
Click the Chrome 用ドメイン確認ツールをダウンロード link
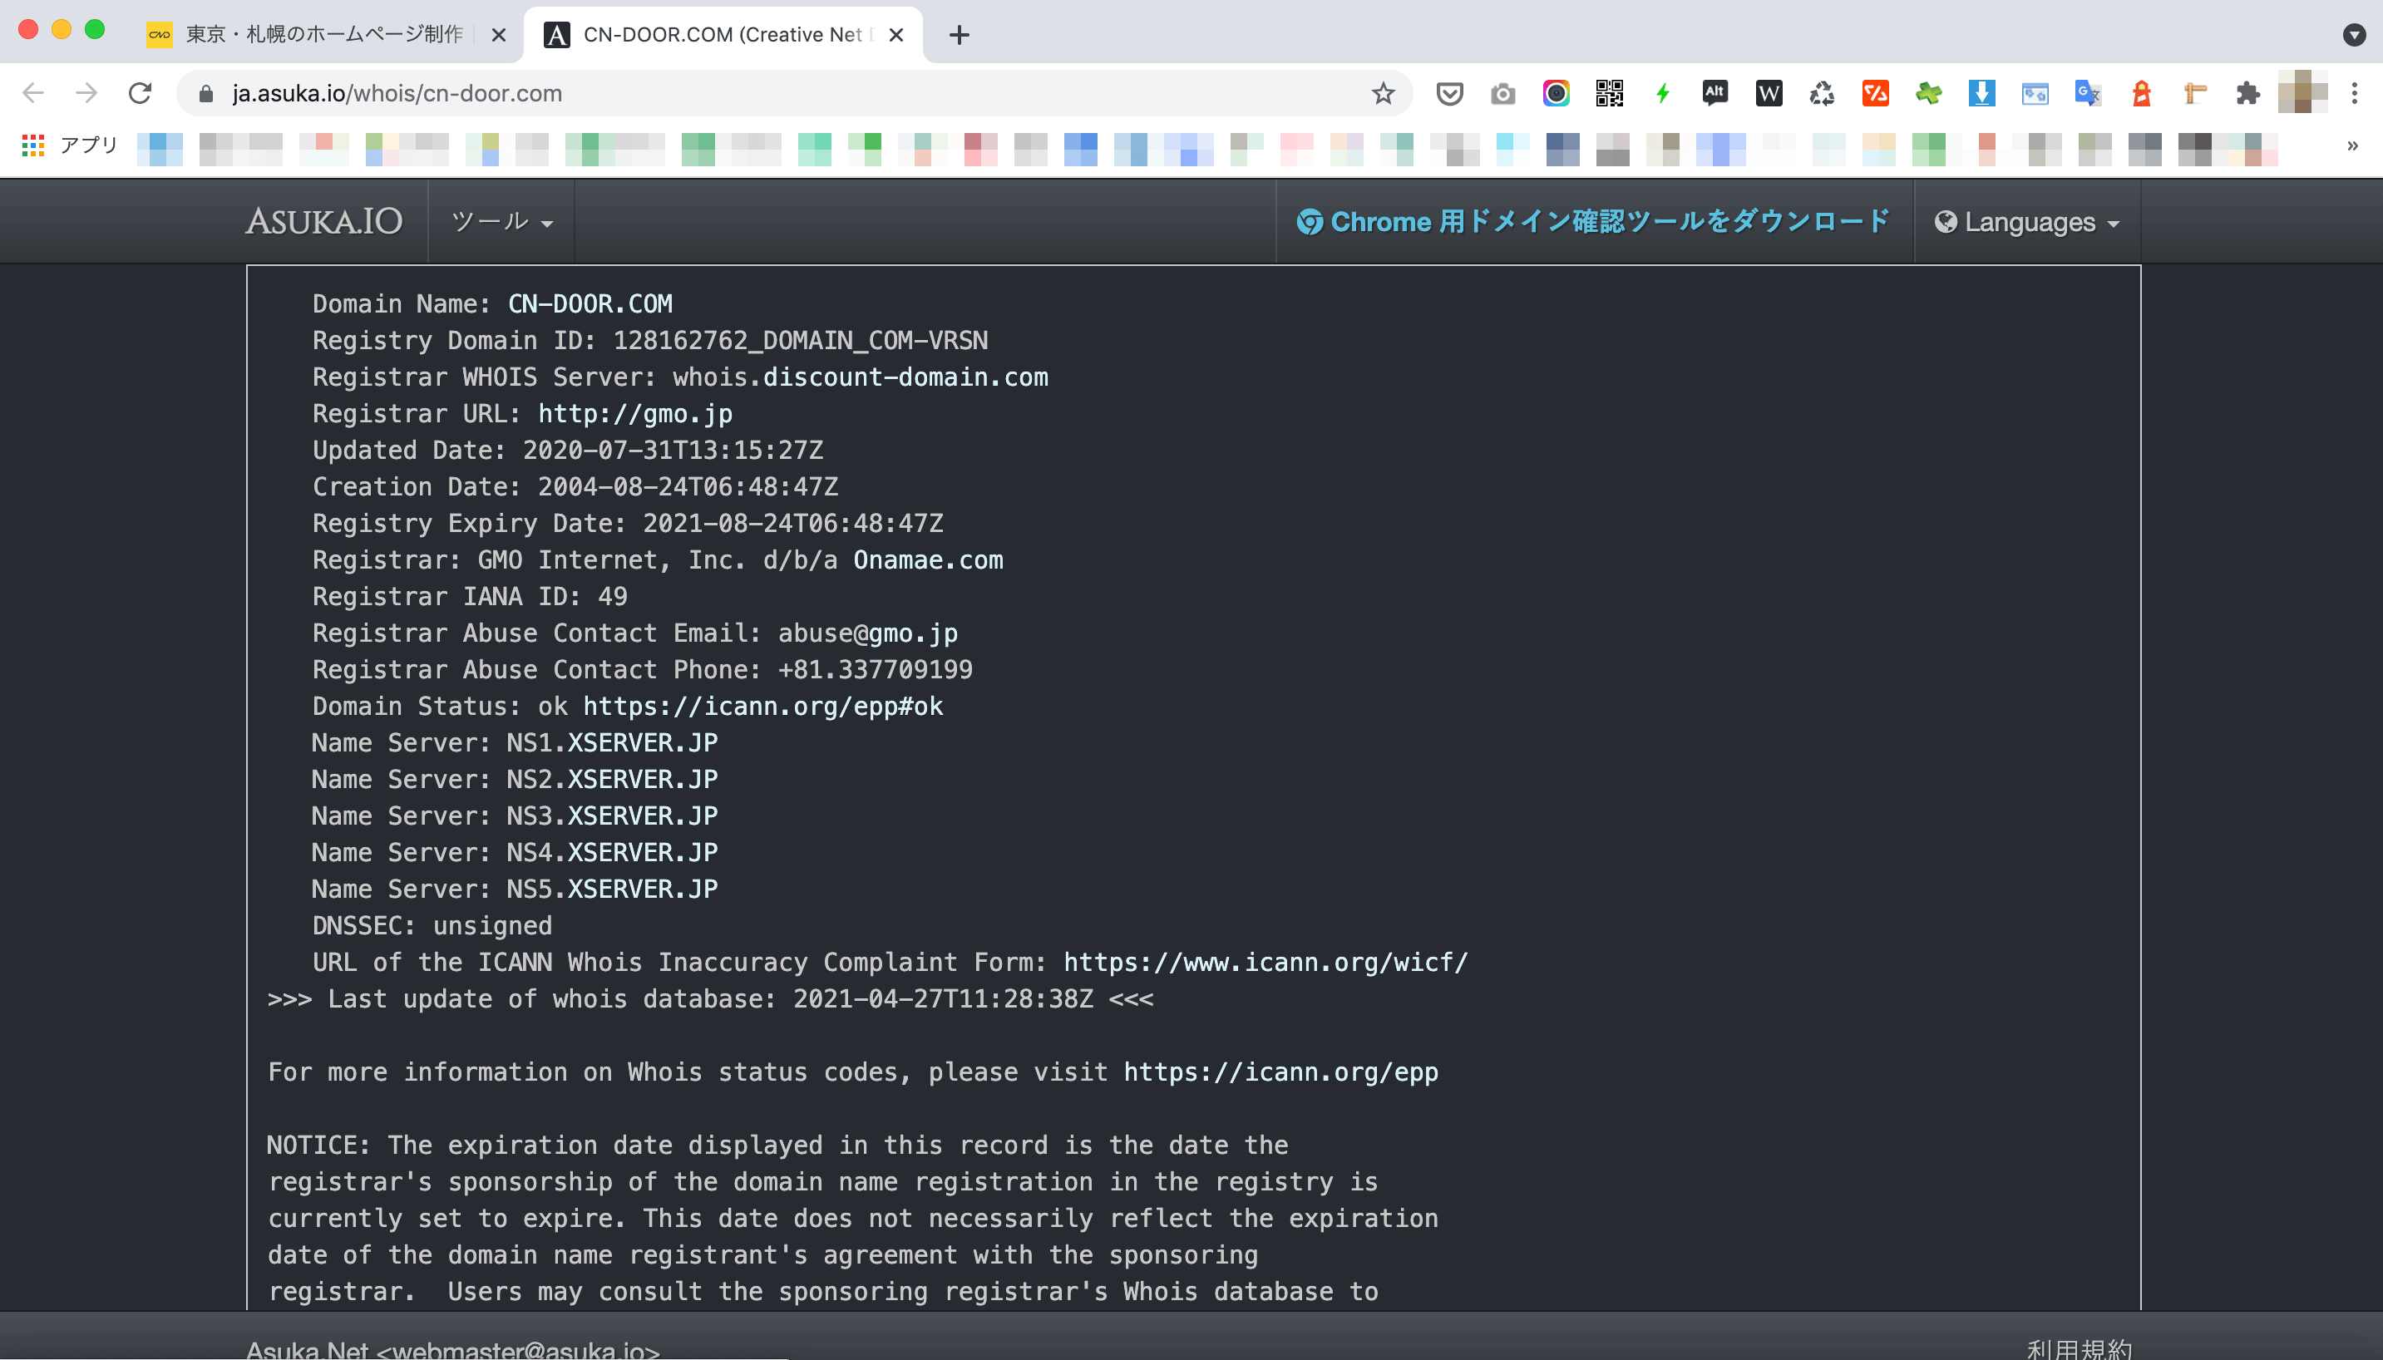pyautogui.click(x=1593, y=222)
